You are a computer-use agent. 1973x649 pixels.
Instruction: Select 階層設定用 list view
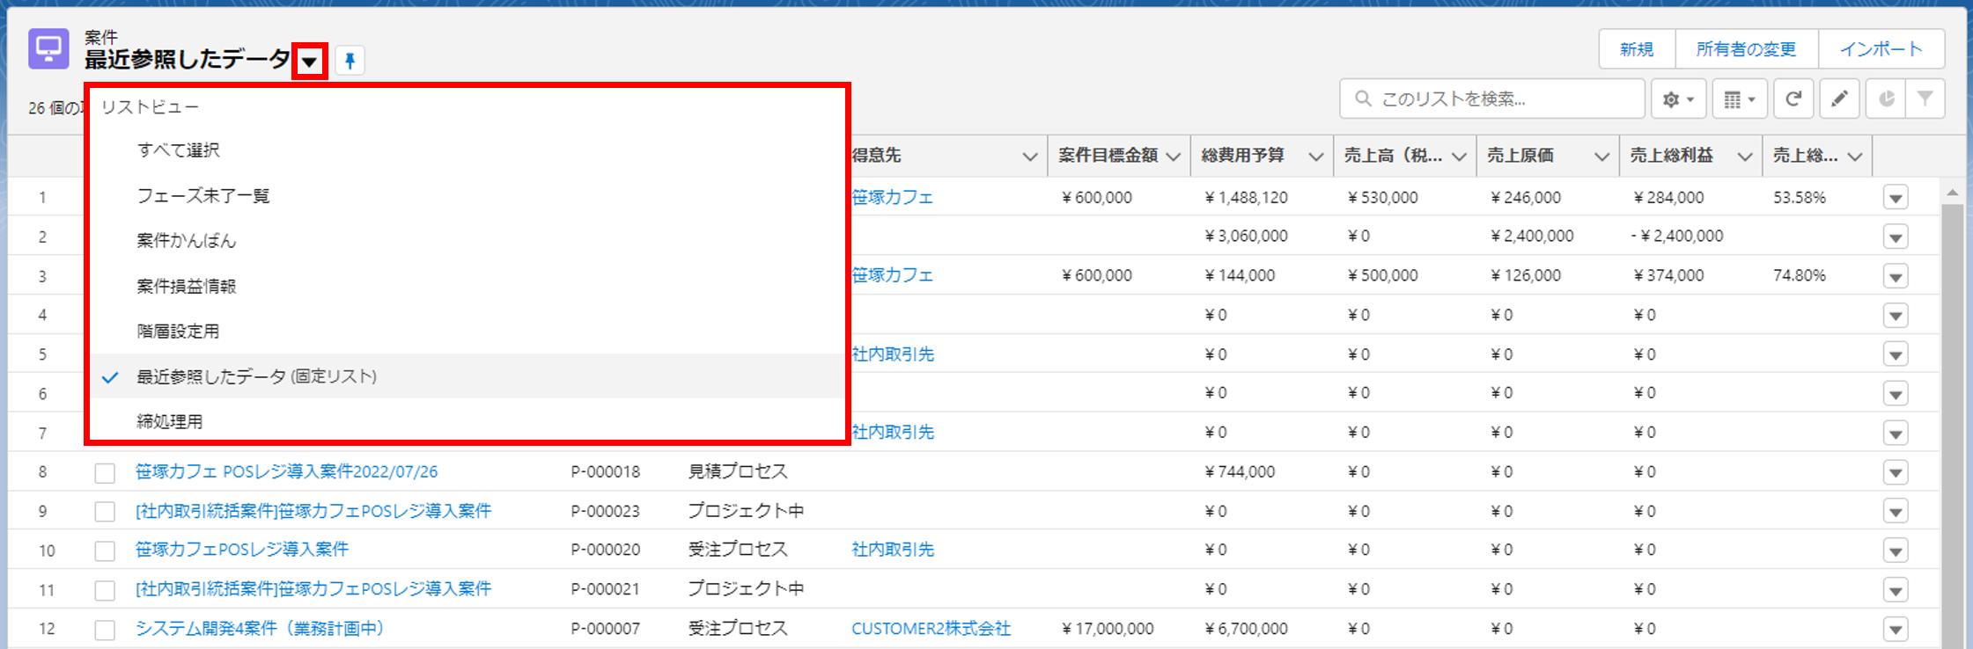(467, 332)
